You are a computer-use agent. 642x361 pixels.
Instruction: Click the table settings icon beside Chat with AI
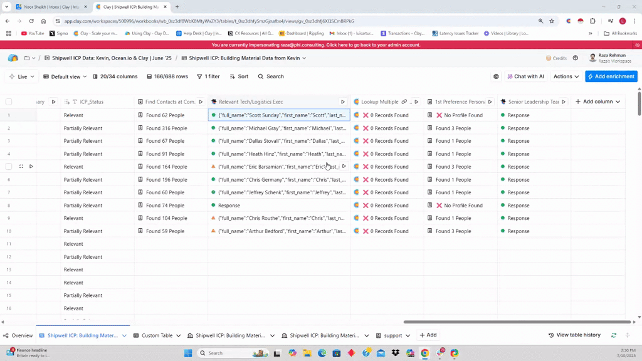point(496,76)
